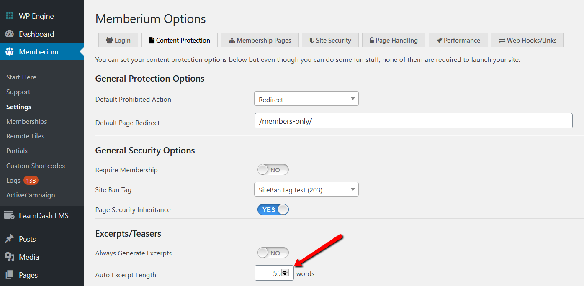The image size is (584, 286).
Task: Click the shield icon on Site Security tab
Action: click(312, 40)
